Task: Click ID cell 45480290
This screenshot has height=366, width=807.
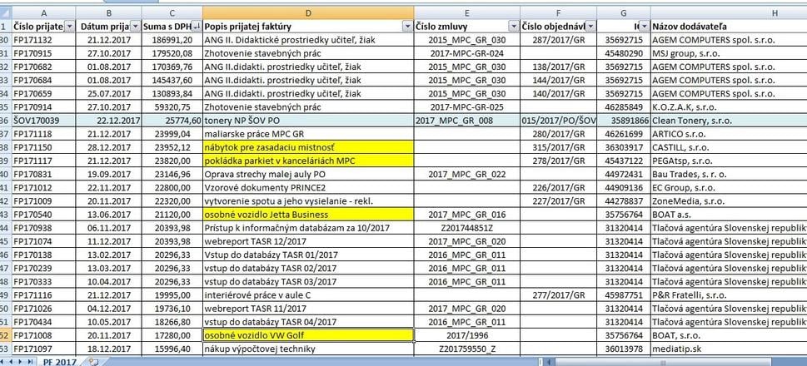Action: 623,53
